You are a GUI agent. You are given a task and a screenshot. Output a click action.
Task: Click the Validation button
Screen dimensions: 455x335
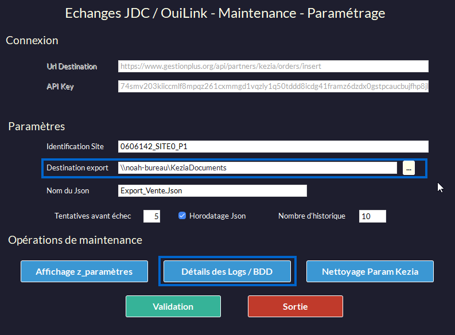(173, 306)
